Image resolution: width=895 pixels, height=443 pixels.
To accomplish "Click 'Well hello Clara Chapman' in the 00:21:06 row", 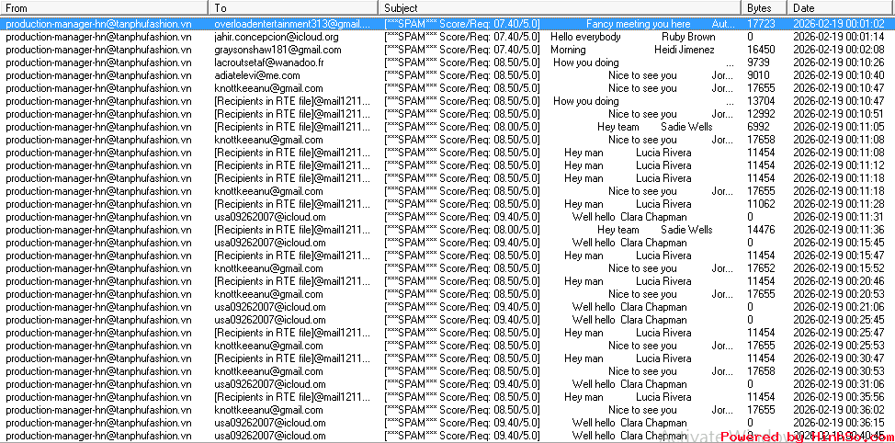I will (629, 307).
